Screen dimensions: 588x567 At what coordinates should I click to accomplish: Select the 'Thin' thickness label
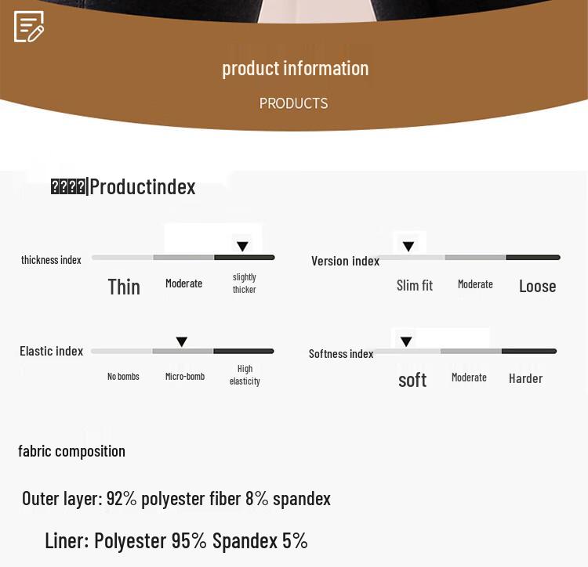click(124, 287)
